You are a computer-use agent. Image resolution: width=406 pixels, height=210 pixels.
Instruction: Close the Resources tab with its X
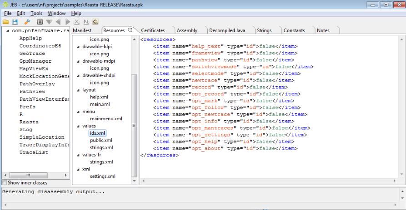[129, 30]
